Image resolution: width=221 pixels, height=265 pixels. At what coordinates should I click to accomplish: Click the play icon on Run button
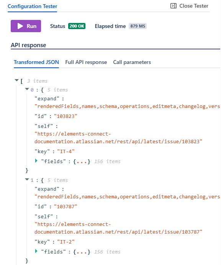(20, 26)
